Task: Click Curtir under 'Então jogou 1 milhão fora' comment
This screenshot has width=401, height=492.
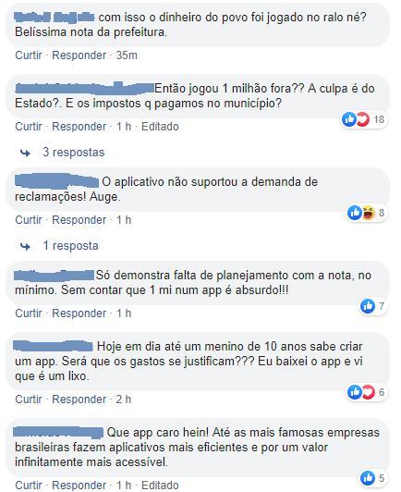Action: 29,127
